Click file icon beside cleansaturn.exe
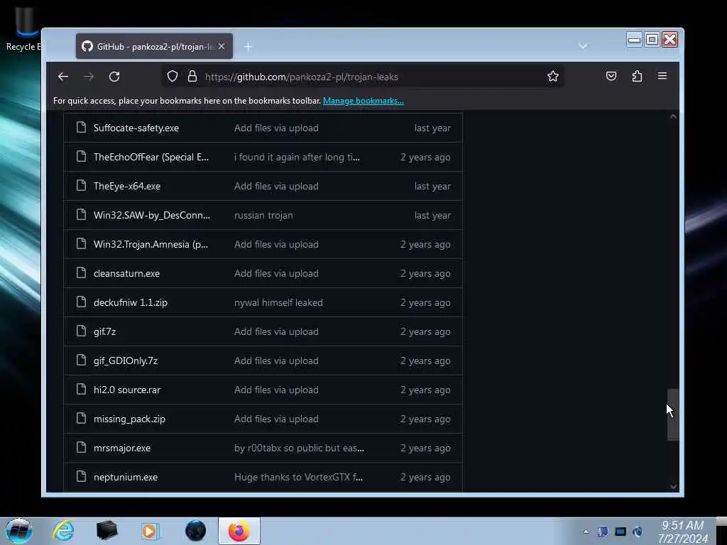The image size is (727, 545). (81, 273)
